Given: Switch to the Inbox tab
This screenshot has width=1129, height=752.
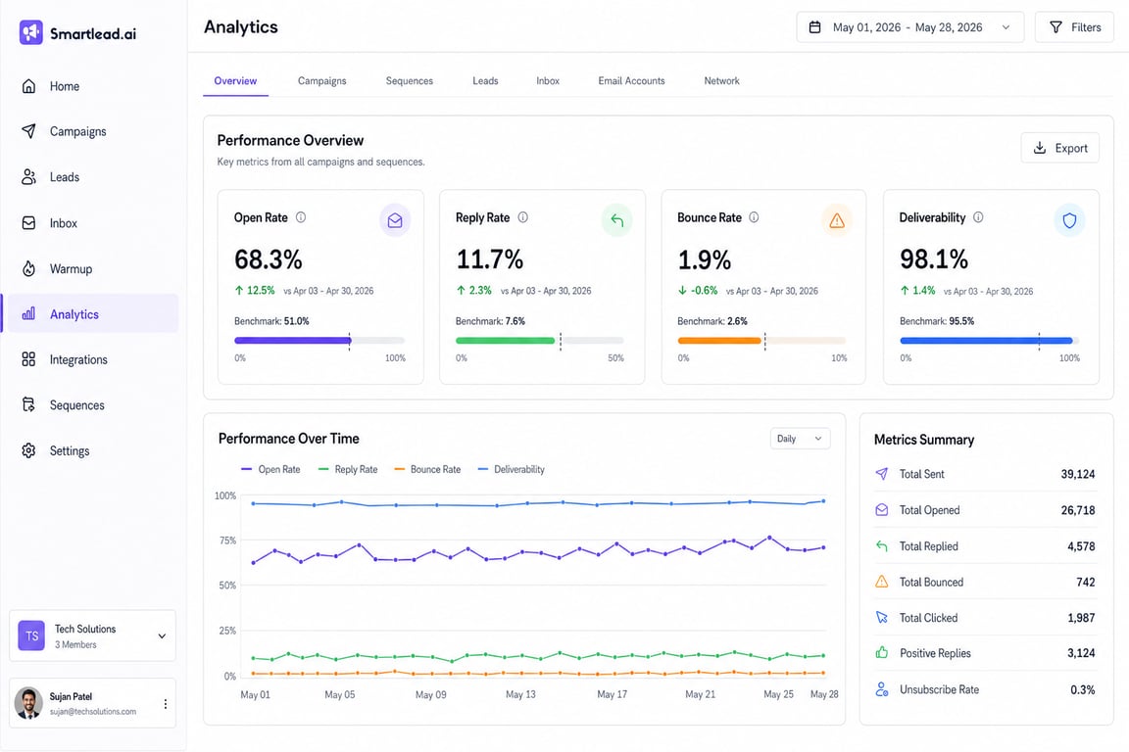Looking at the screenshot, I should click(548, 80).
